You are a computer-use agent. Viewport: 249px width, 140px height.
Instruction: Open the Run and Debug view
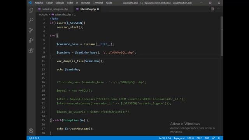(x=31, y=40)
